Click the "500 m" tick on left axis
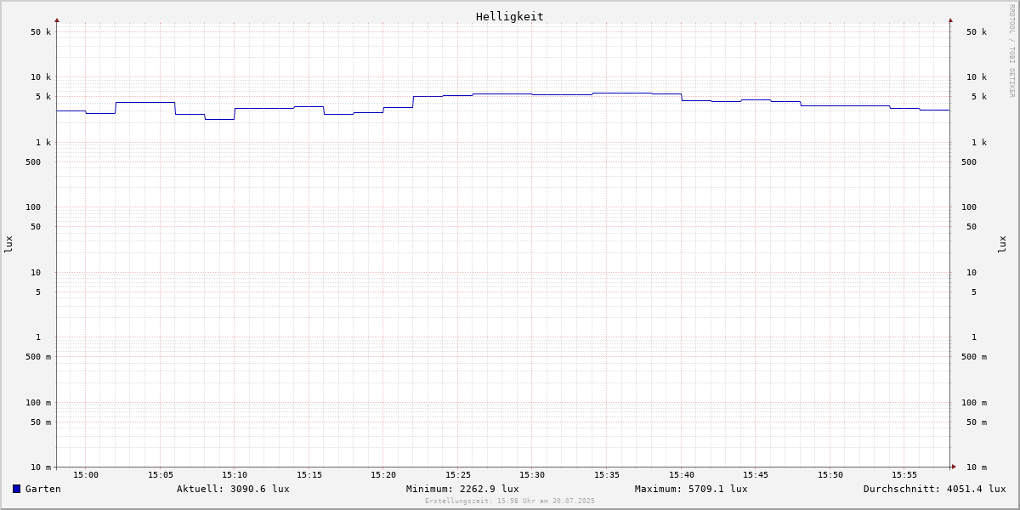This screenshot has width=1020, height=510. click(38, 357)
